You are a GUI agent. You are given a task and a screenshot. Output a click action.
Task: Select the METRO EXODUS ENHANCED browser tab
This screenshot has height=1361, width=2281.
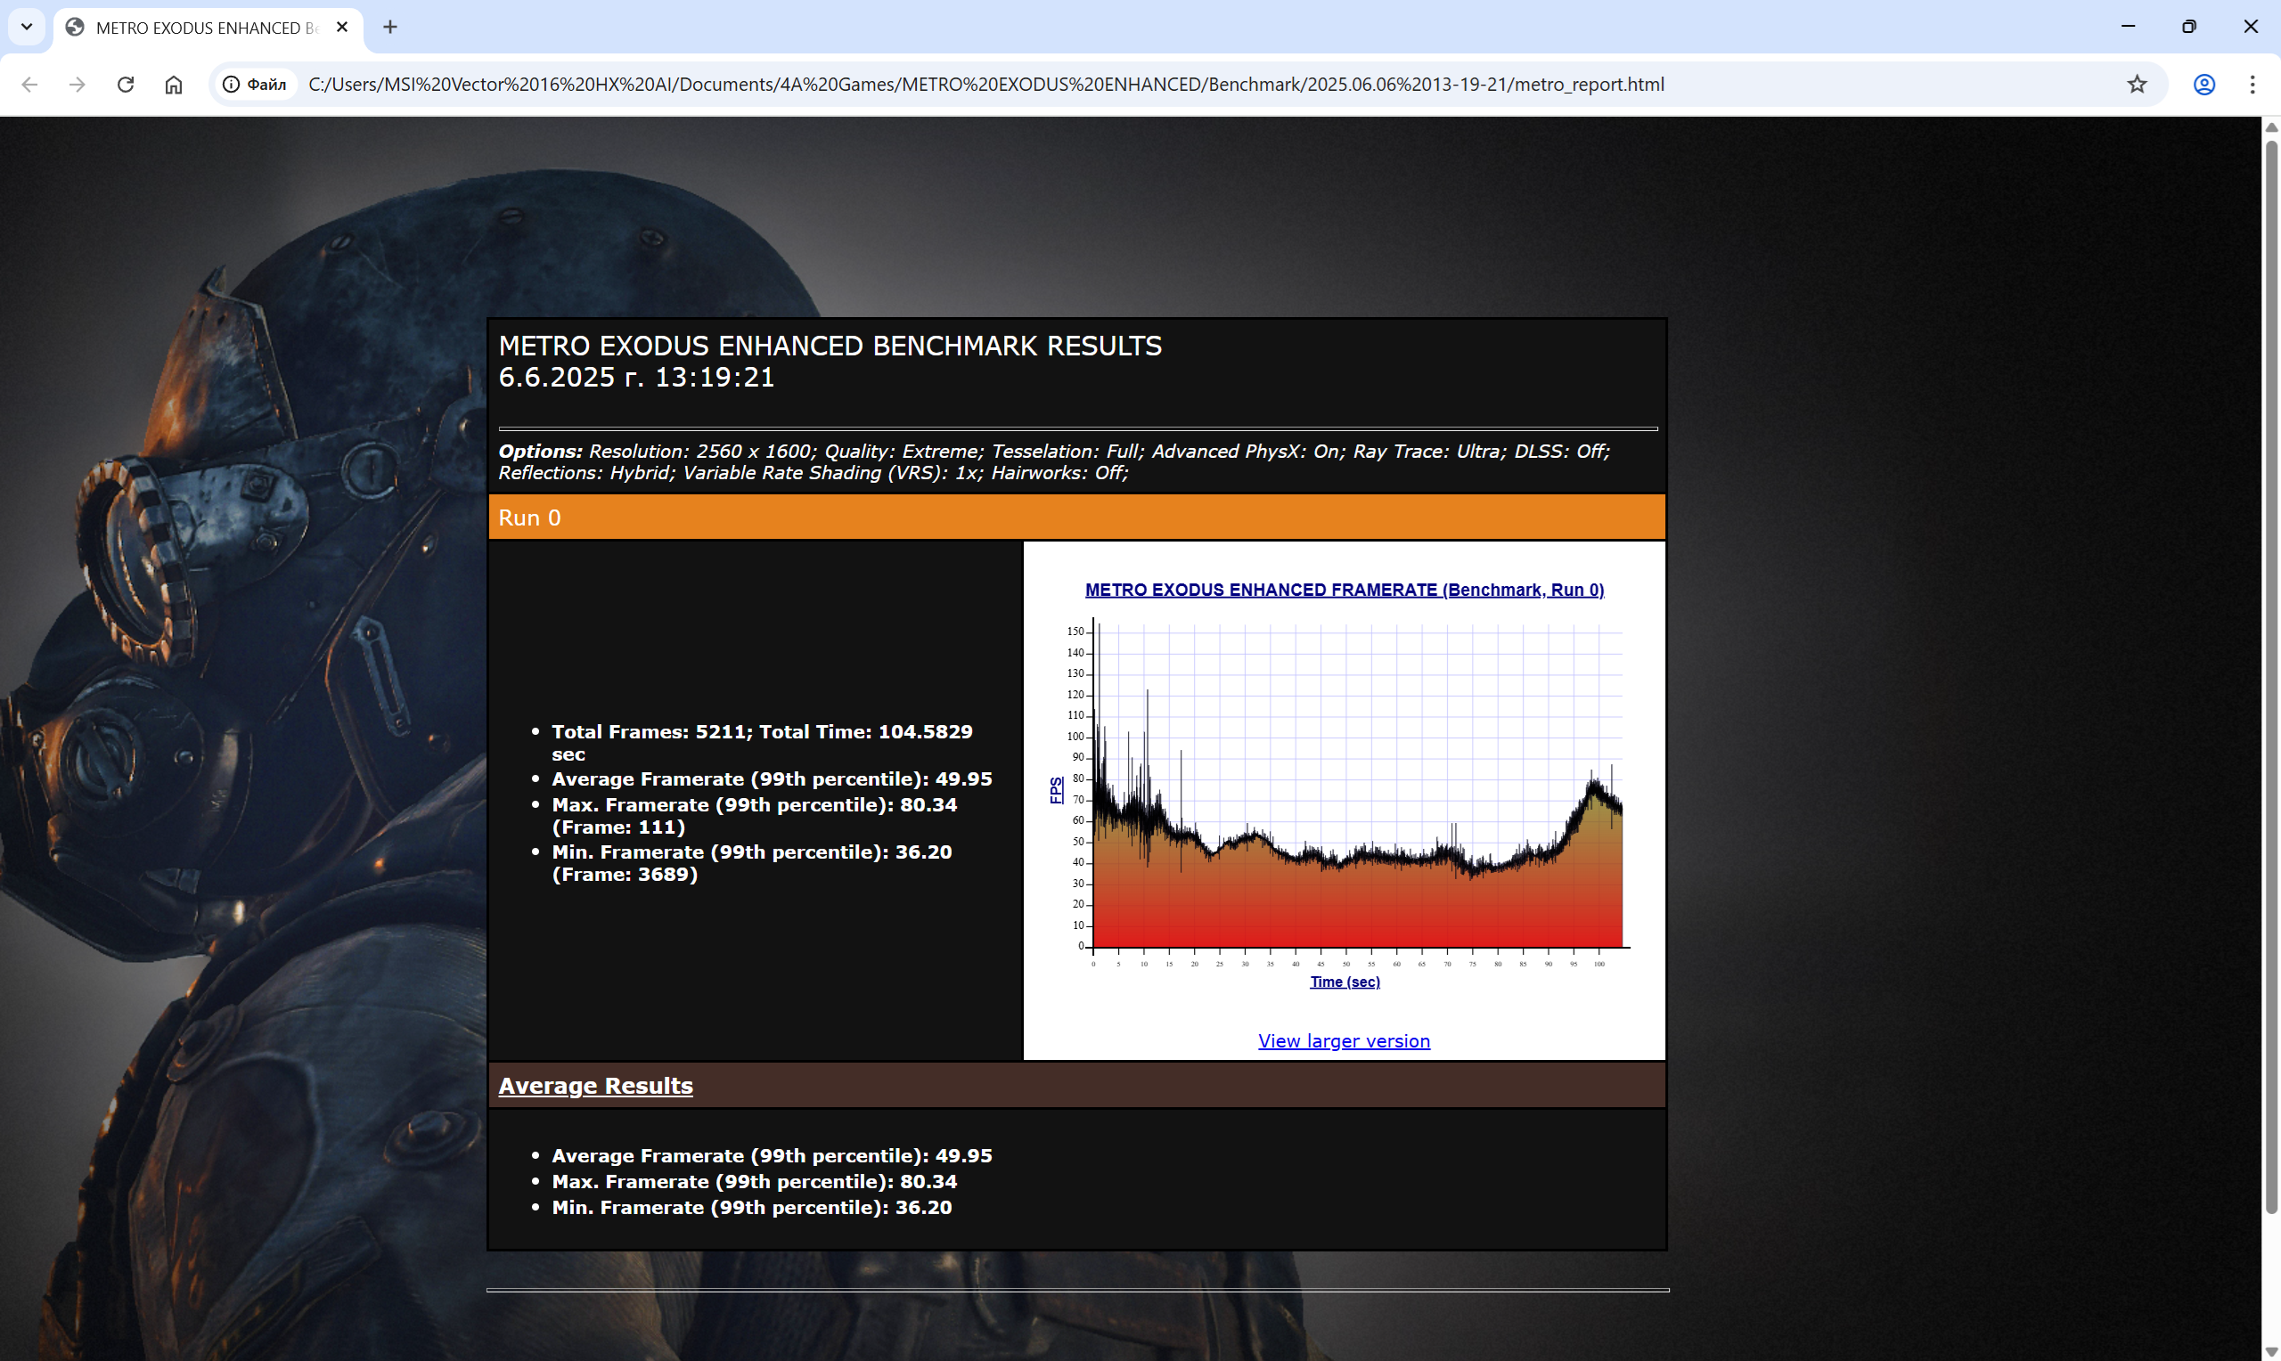208,28
